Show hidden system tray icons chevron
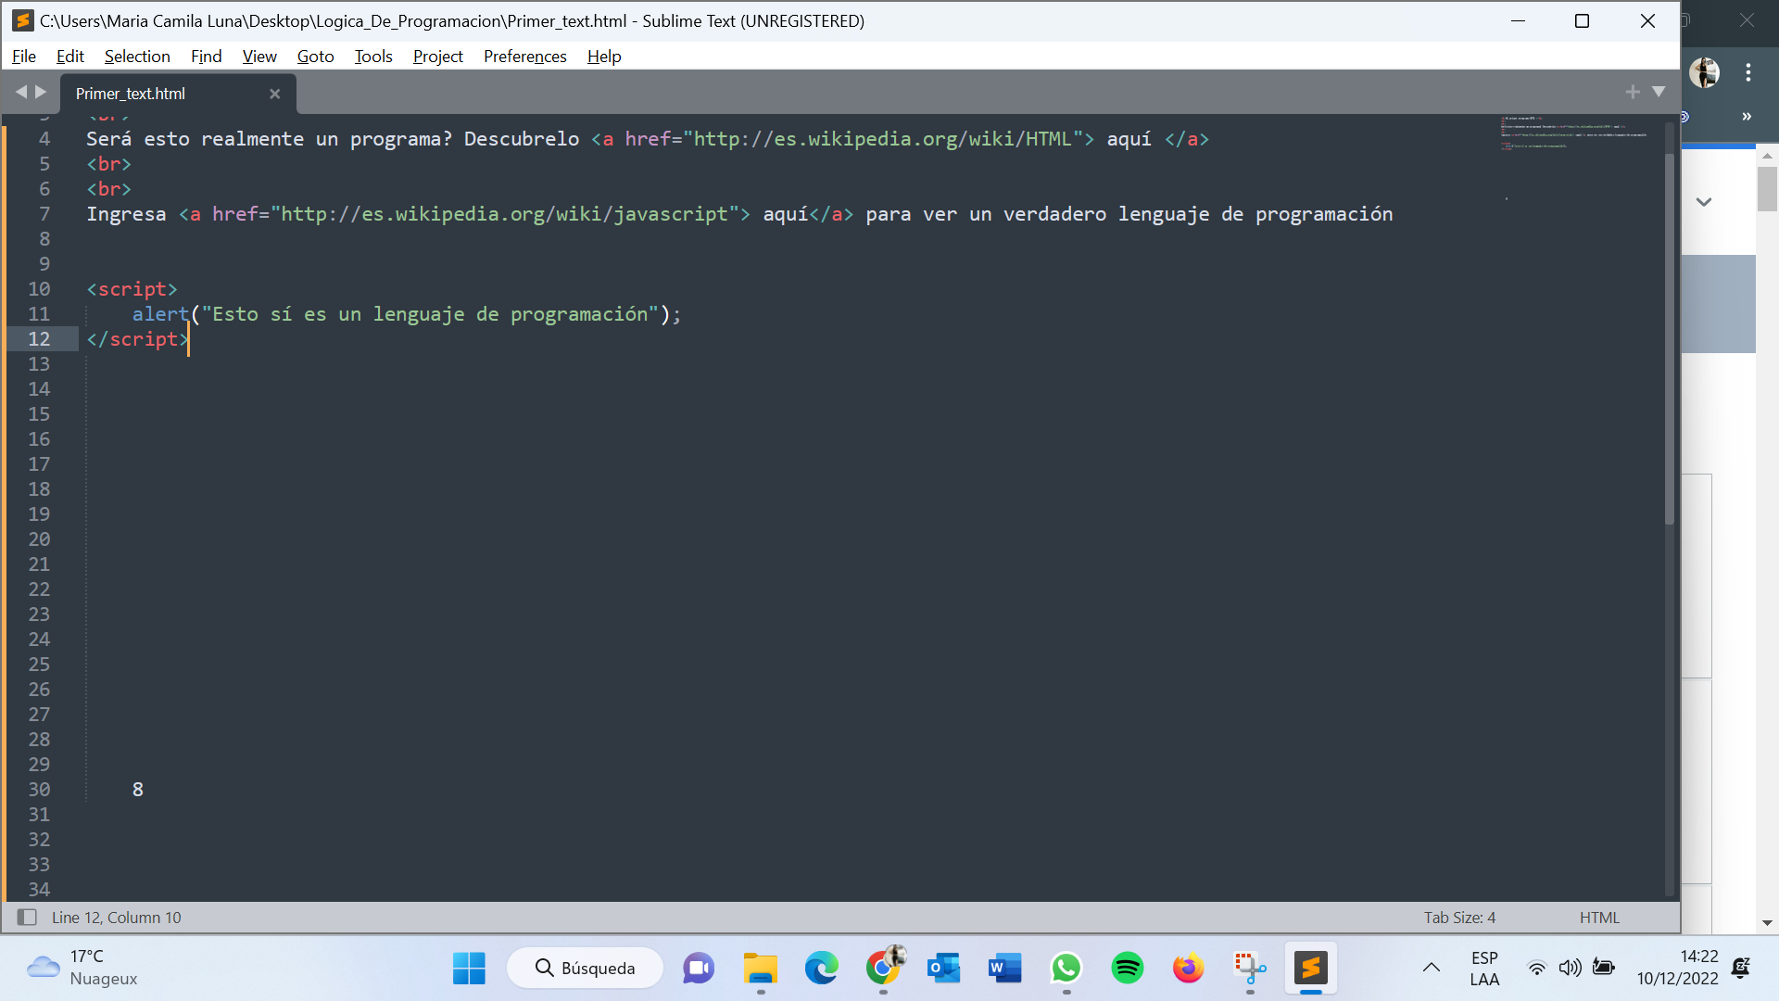Viewport: 1779px width, 1001px height. click(x=1432, y=968)
